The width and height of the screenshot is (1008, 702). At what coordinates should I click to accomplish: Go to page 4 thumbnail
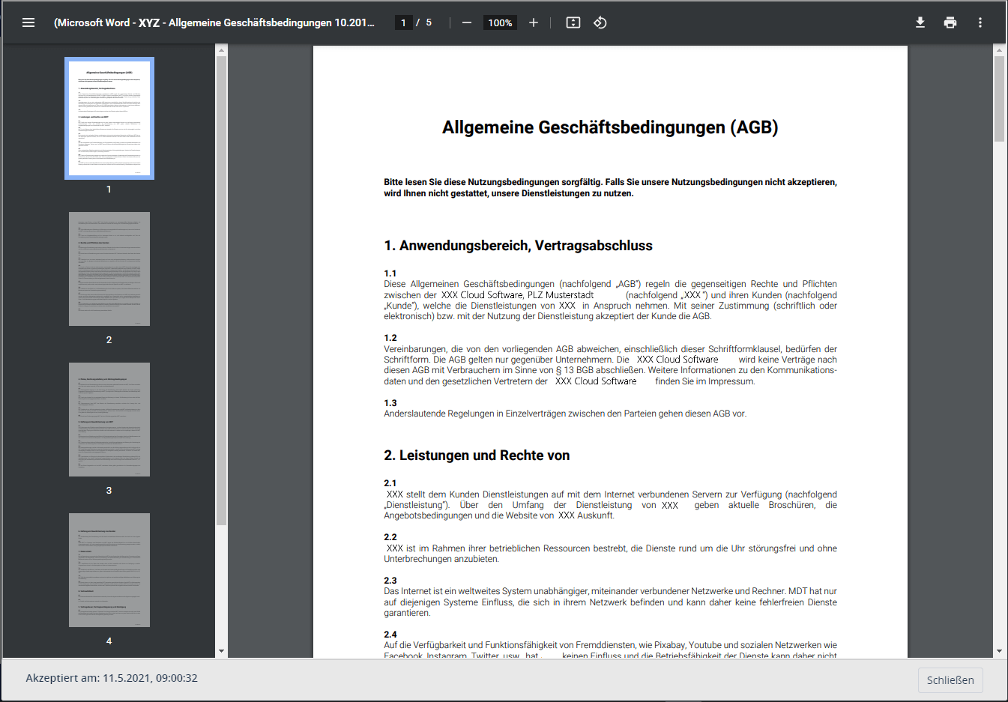(109, 570)
